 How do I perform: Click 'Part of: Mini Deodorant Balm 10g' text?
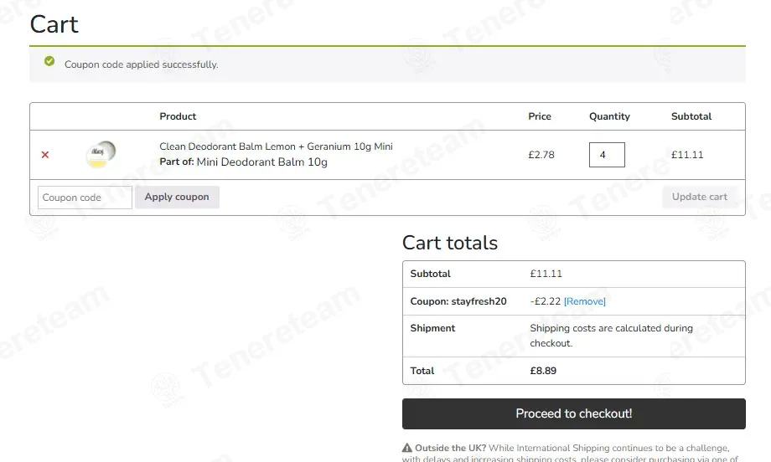point(243,162)
